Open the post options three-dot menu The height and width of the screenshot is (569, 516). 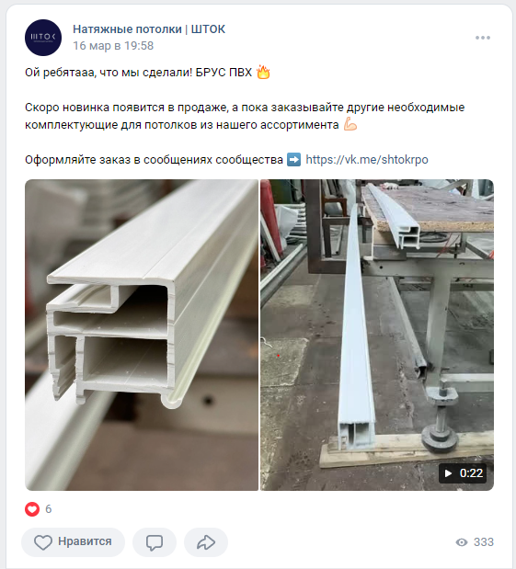(483, 38)
